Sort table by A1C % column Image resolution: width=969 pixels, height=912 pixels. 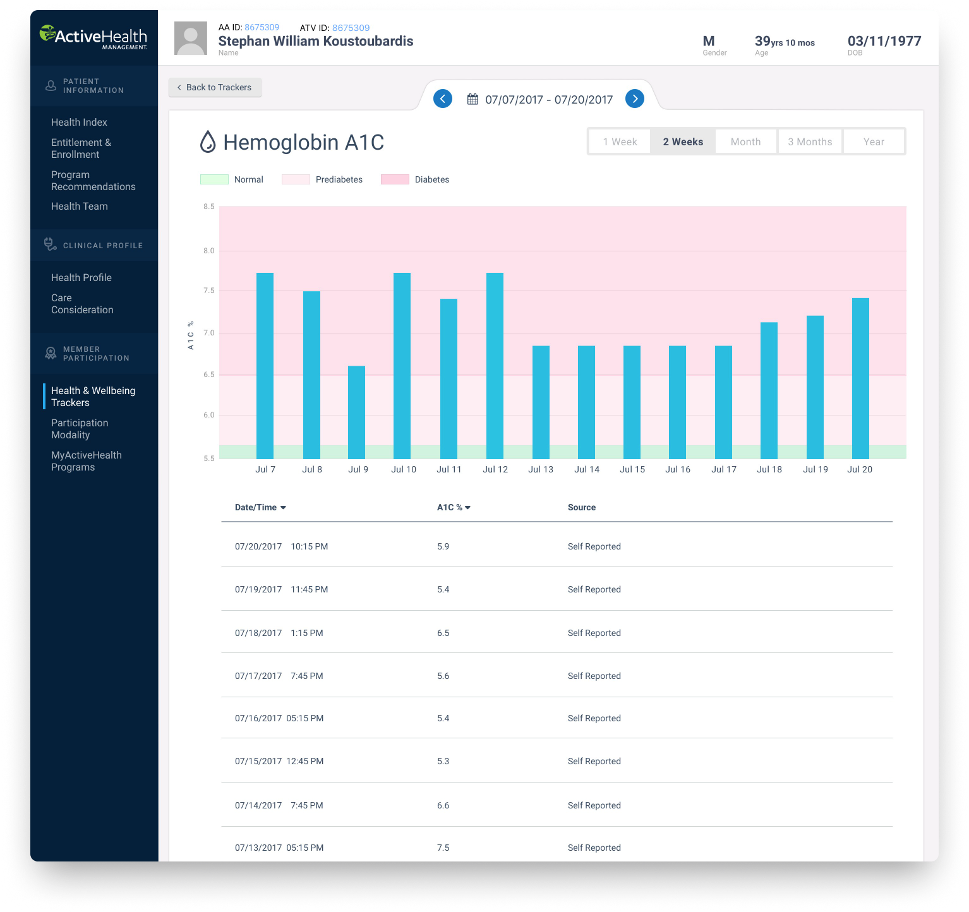454,507
